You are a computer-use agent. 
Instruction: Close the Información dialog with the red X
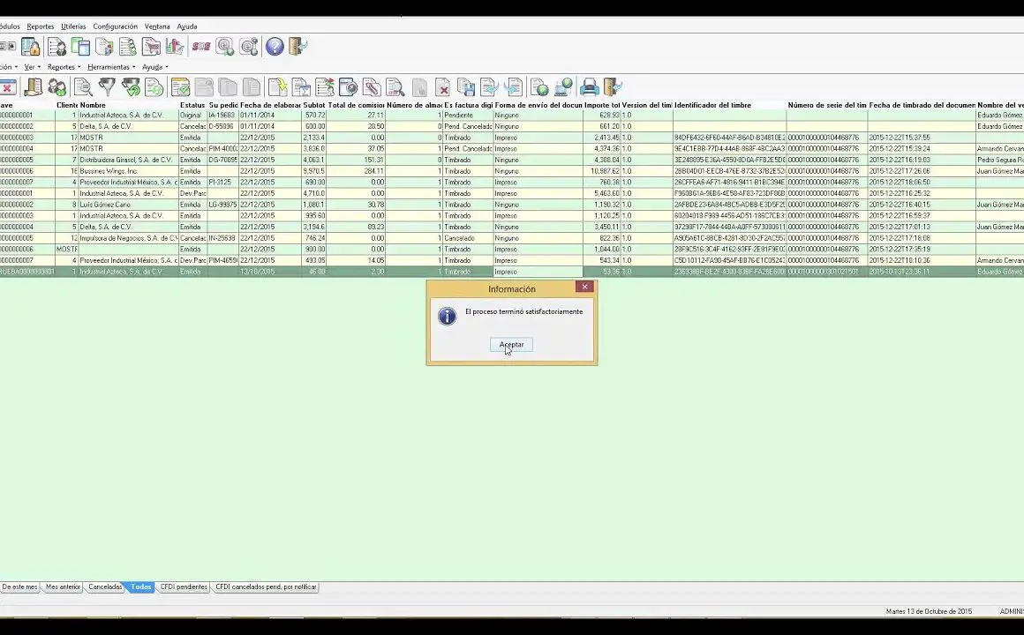tap(584, 287)
